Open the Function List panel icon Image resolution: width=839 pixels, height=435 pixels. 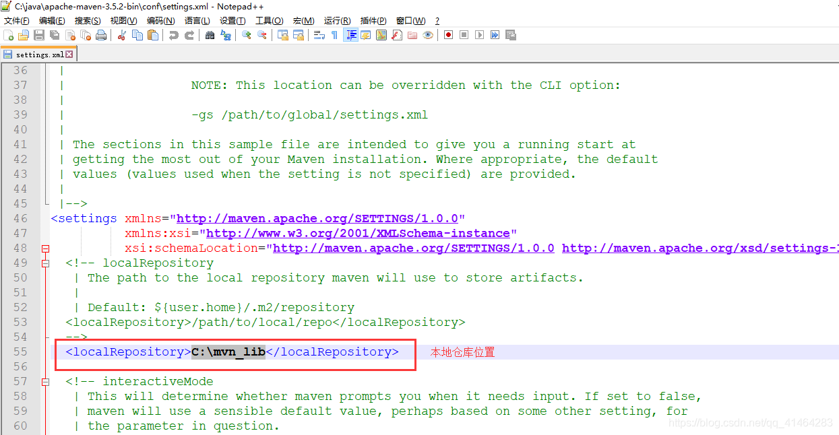pyautogui.click(x=397, y=35)
